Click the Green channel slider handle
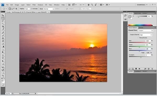This screenshot has width=157, height=96. (x=139, y=47)
